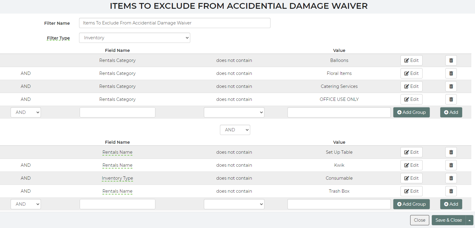This screenshot has height=228, width=475.
Task: Click the OFFICE USE ONLY value text
Action: (x=339, y=99)
